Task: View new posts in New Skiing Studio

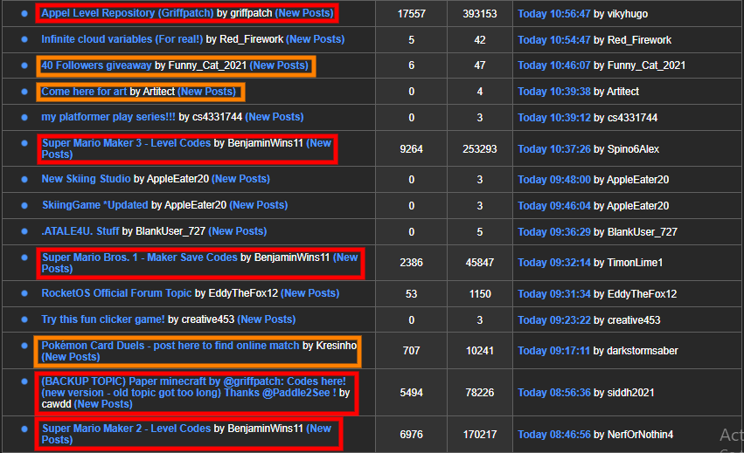Action: (241, 179)
